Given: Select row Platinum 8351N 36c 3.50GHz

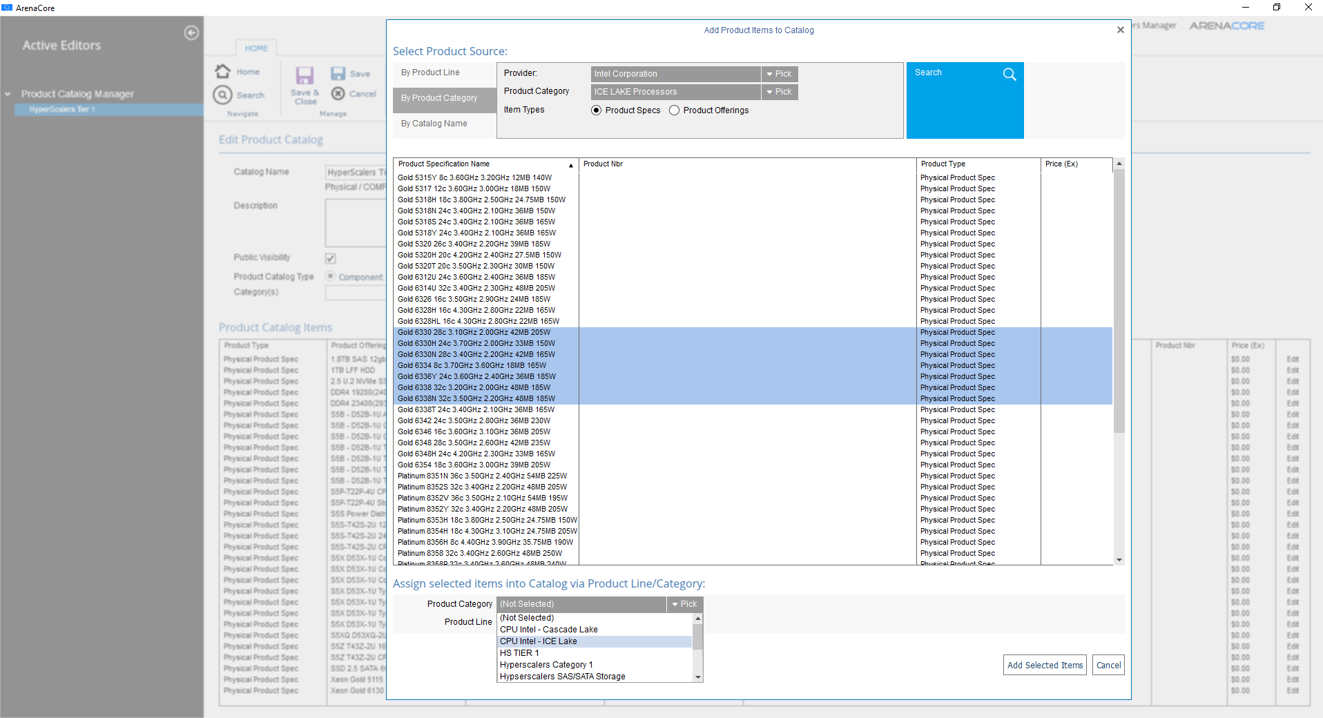Looking at the screenshot, I should (753, 476).
